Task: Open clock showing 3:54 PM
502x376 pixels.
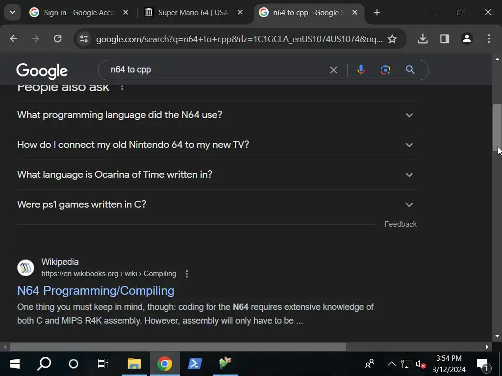Action: click(449, 364)
